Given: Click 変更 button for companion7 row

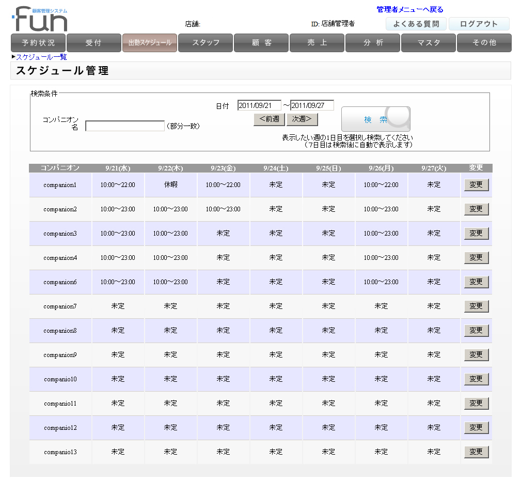Looking at the screenshot, I should (476, 306).
